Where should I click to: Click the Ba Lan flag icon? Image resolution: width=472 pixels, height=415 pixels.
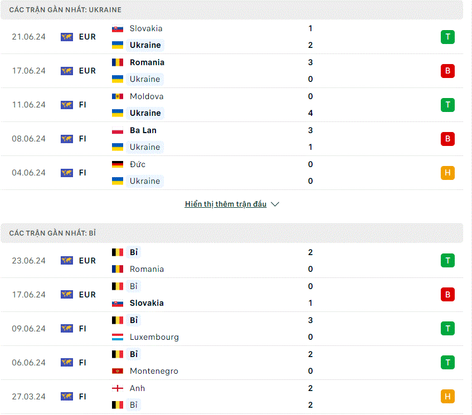click(x=118, y=130)
